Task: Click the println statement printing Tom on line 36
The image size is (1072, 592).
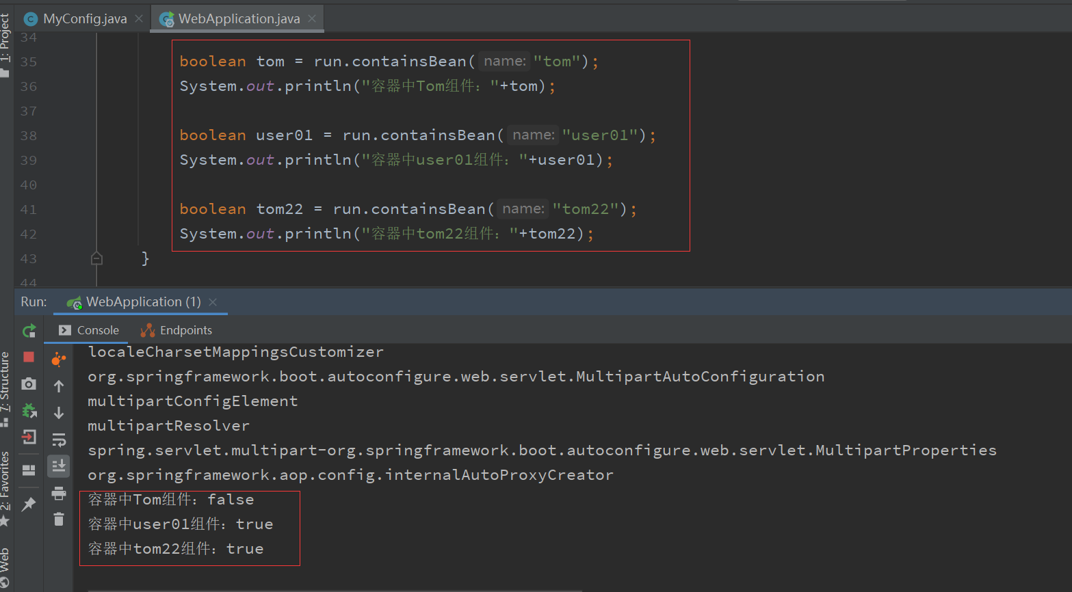Action: tap(368, 86)
